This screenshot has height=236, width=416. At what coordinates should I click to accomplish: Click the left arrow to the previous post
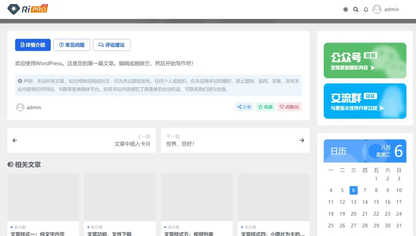[x=15, y=140]
